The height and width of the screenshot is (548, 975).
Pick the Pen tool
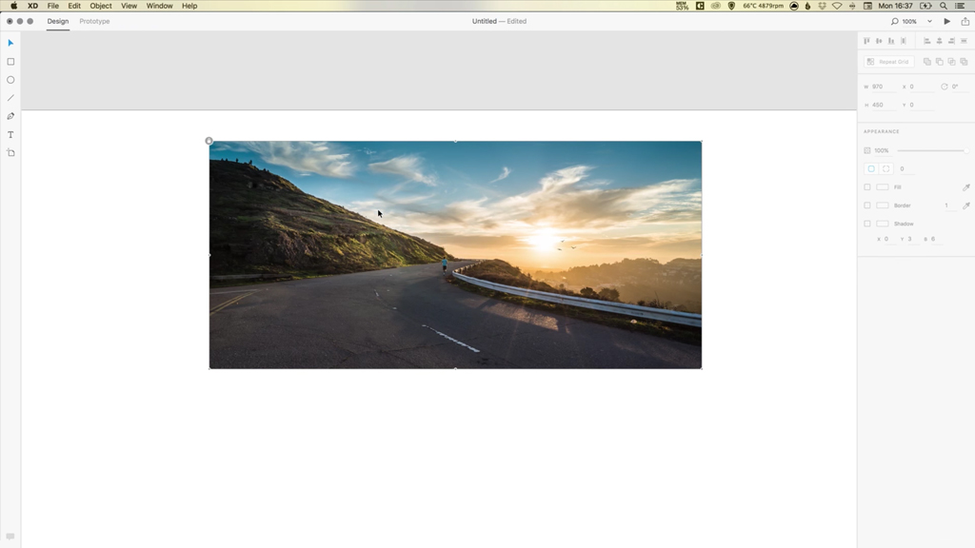coord(10,116)
